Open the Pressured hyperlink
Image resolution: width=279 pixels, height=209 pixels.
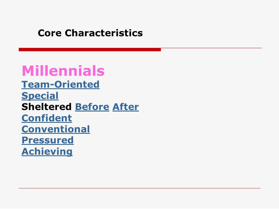click(47, 140)
